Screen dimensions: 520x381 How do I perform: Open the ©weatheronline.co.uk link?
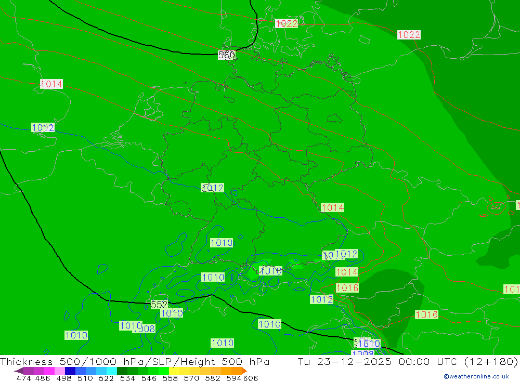tap(476, 376)
